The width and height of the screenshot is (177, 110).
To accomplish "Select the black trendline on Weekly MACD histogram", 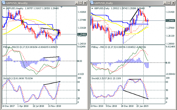I will (x=51, y=57).
